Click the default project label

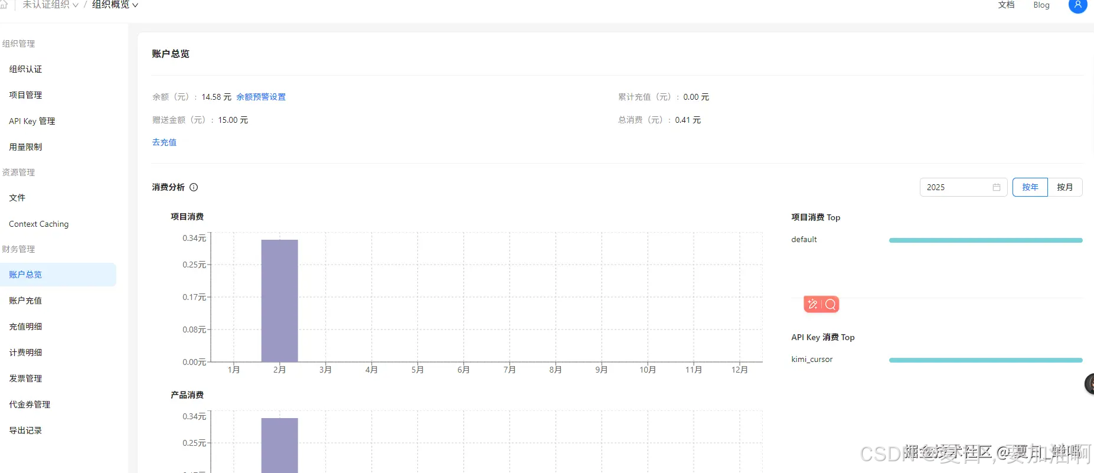coord(804,239)
